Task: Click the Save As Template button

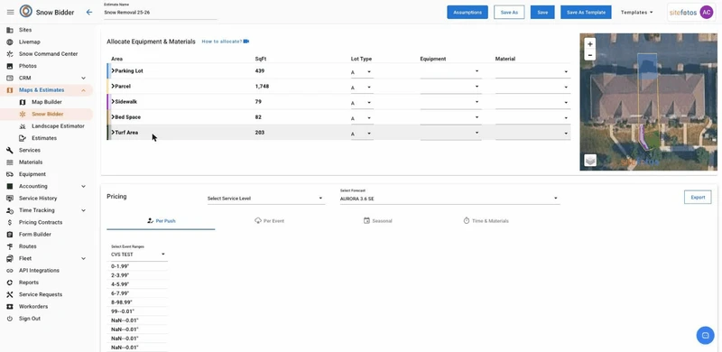Action: click(586, 13)
